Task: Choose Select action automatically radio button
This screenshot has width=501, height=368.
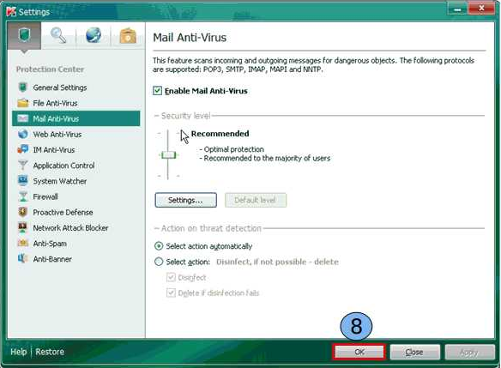Action: (159, 246)
